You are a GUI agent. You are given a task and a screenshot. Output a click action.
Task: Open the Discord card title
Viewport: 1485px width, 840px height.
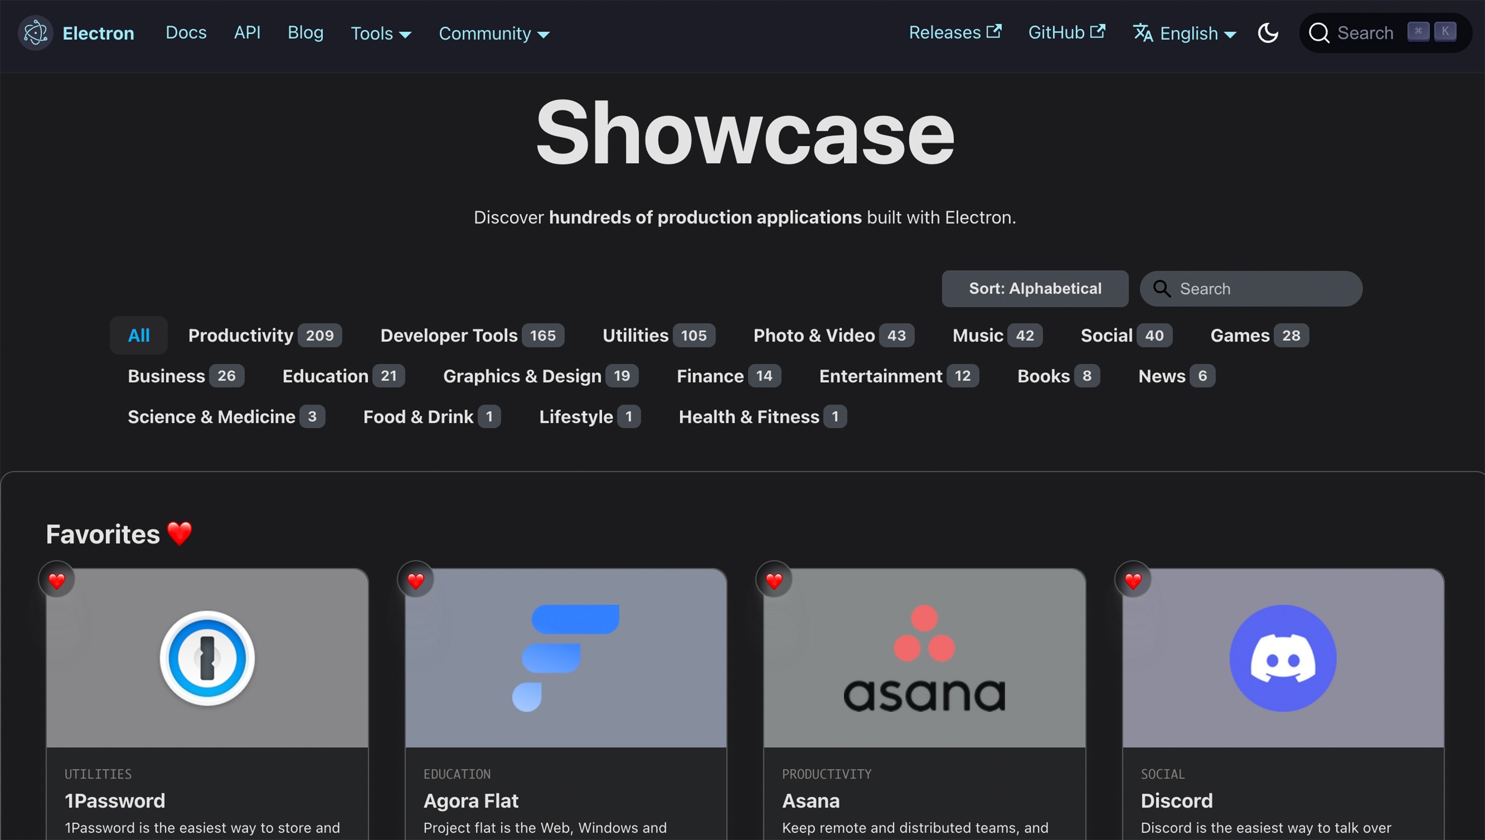pos(1176,801)
